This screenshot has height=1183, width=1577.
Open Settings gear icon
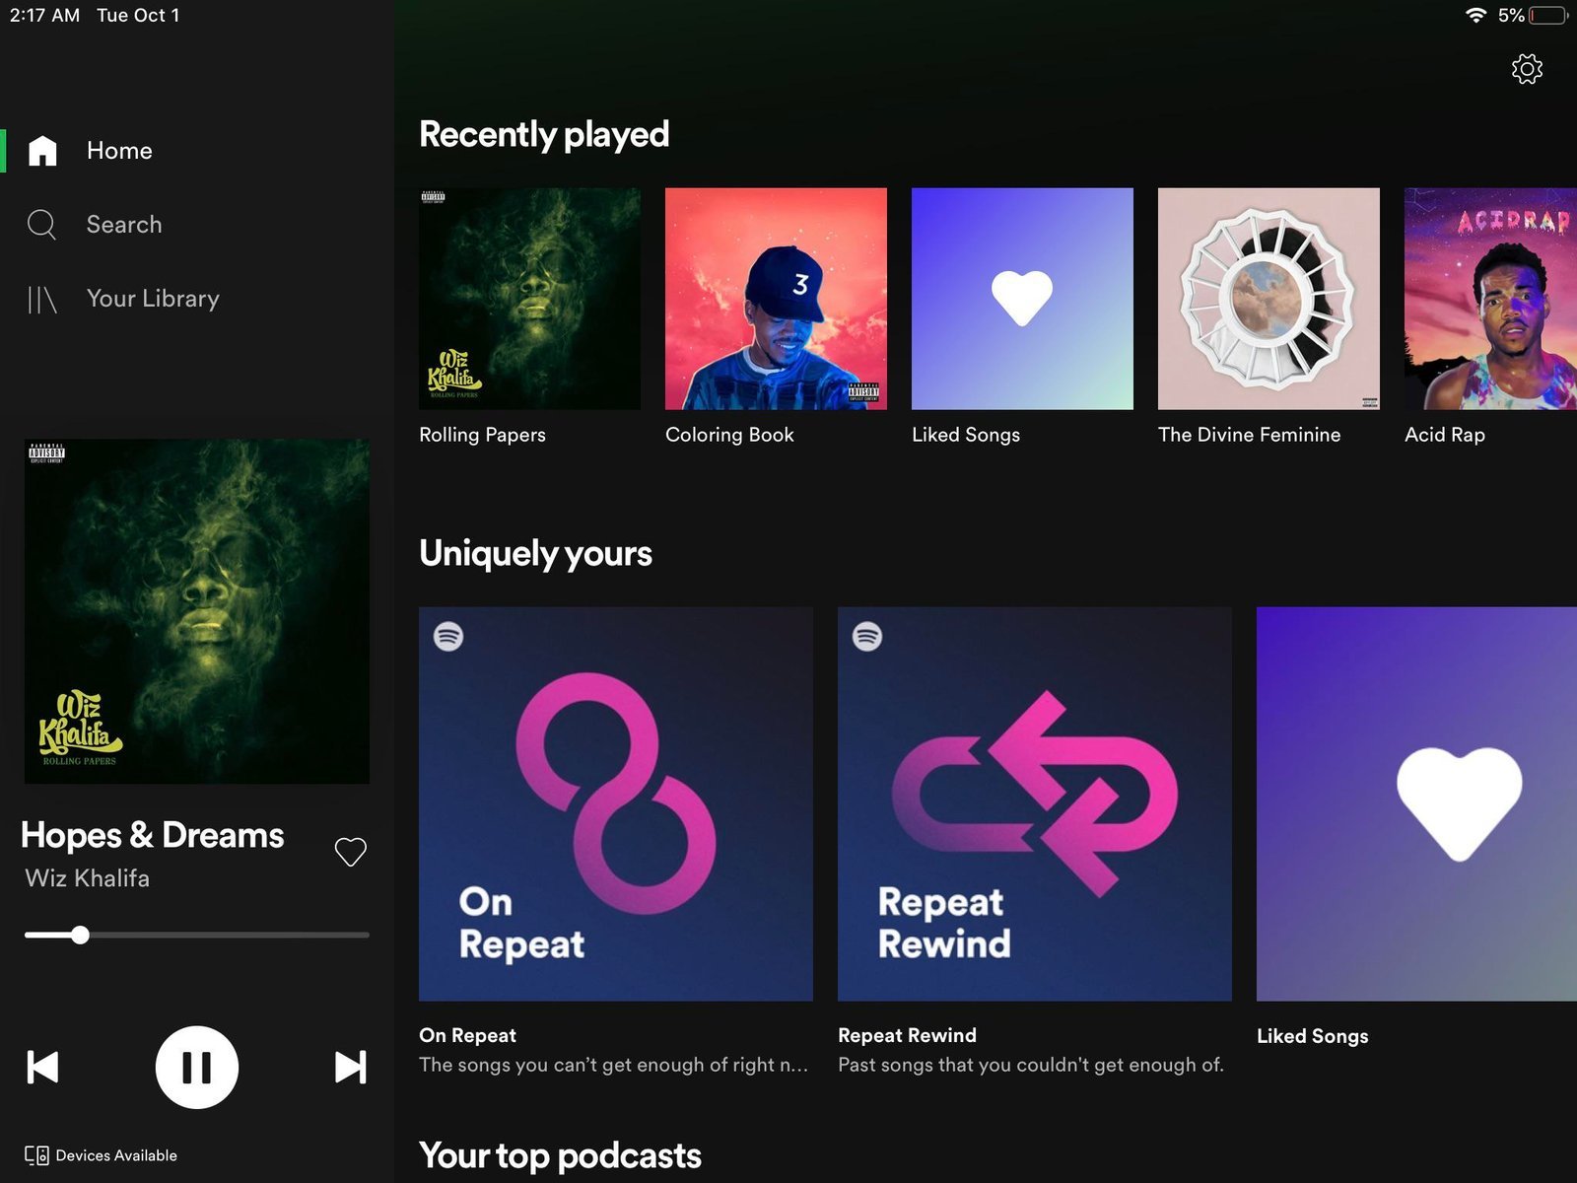pyautogui.click(x=1527, y=69)
